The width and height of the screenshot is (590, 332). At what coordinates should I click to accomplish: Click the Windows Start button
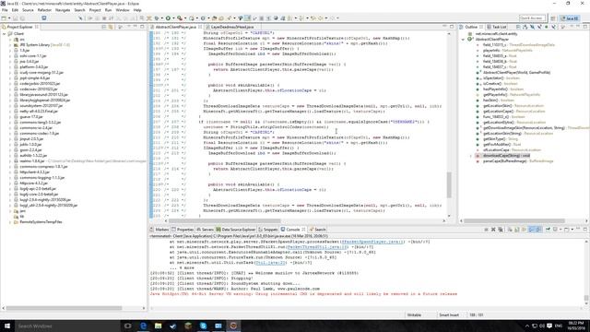(x=6, y=326)
